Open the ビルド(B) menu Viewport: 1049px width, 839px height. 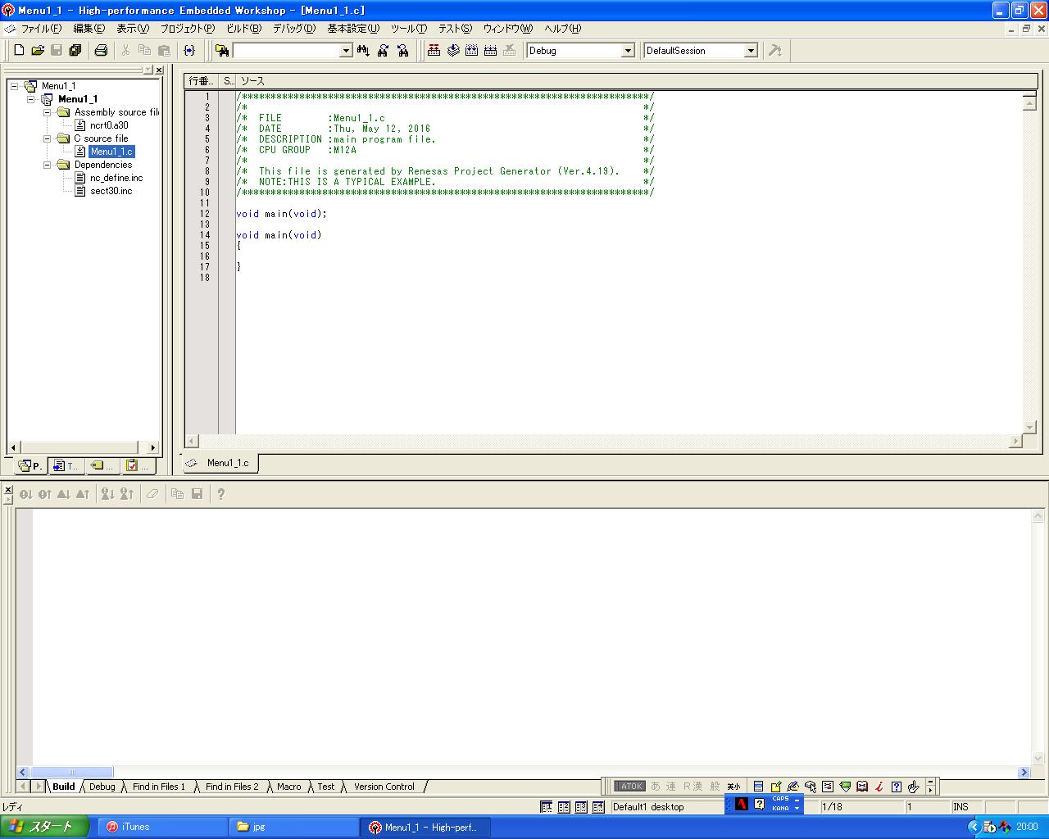tap(243, 29)
